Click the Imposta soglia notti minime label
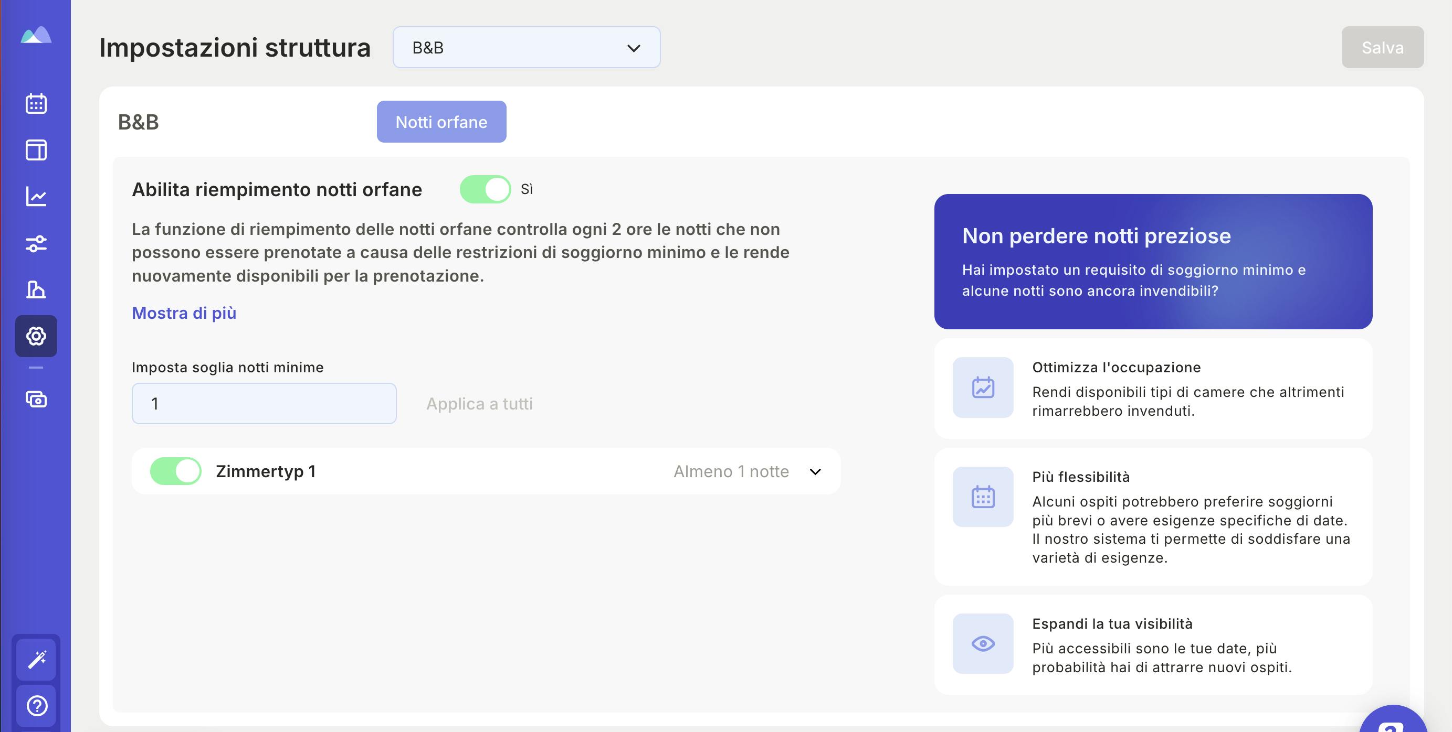Screen dimensions: 1452x732 coord(228,367)
